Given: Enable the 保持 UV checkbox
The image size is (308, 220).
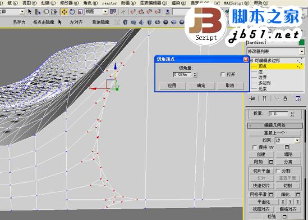Looking at the screenshot, I should point(254,147).
